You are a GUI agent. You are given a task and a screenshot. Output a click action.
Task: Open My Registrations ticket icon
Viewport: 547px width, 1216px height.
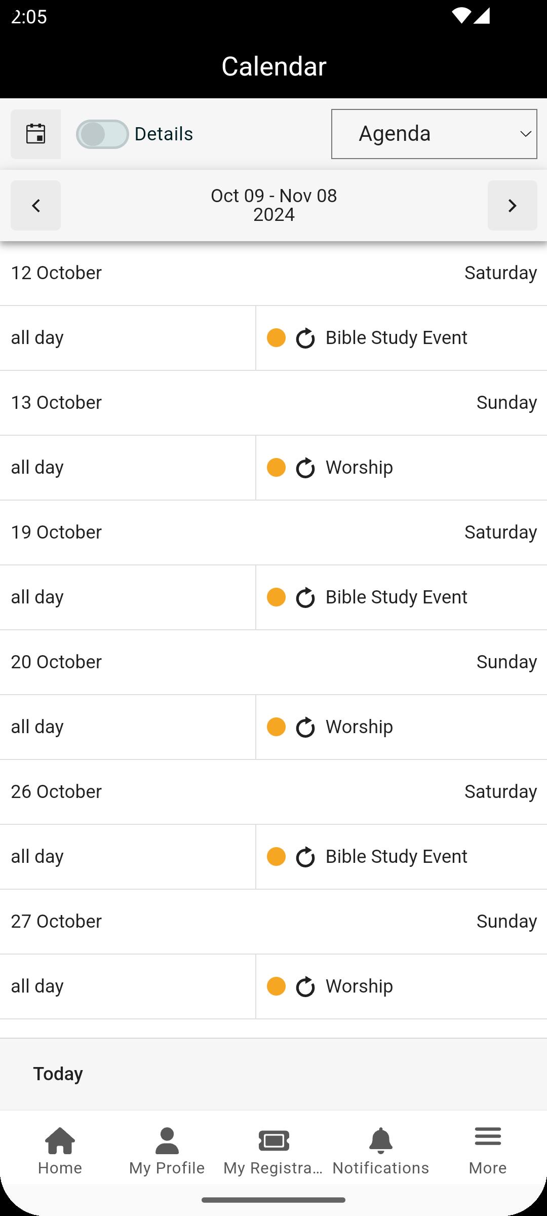point(273,1141)
